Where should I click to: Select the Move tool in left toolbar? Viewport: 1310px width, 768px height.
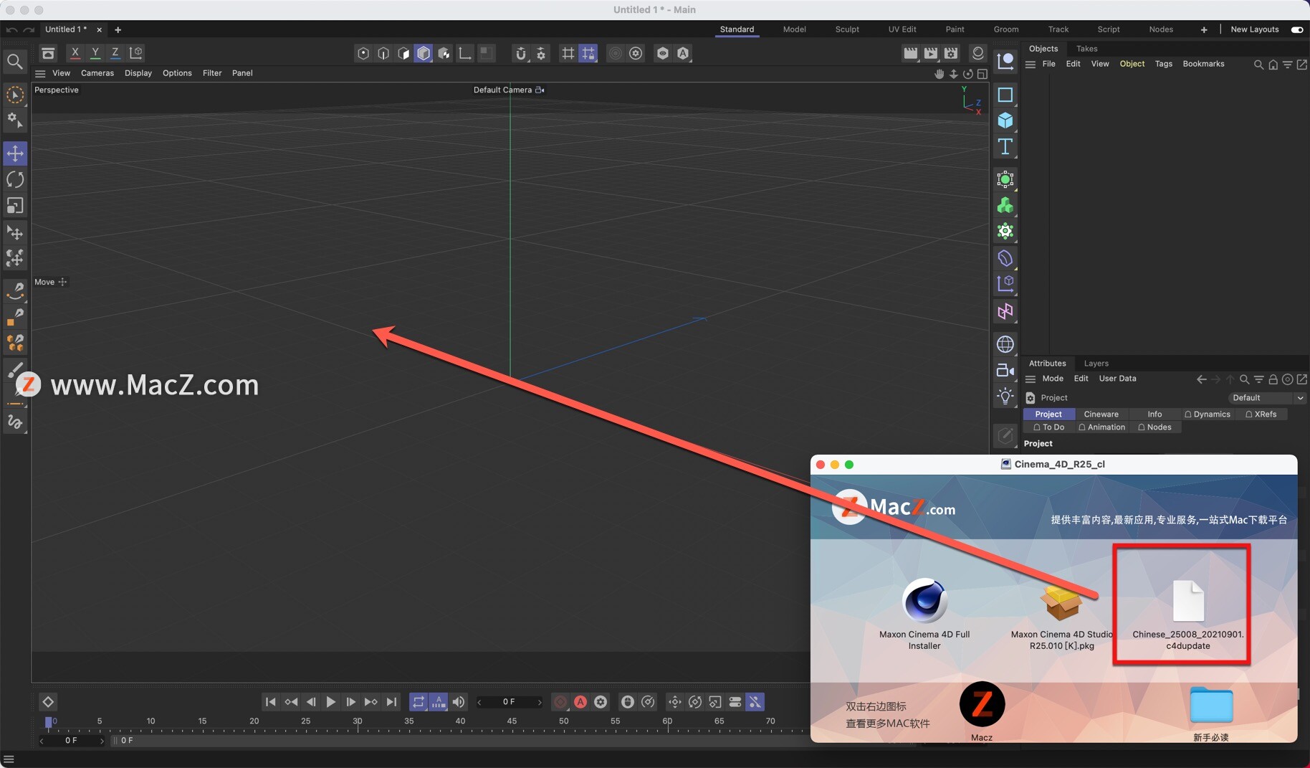pos(15,153)
